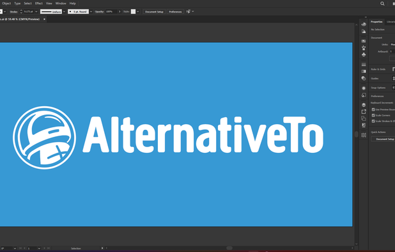The image size is (395, 252).
Task: Close the document tab
Action: click(x=44, y=19)
